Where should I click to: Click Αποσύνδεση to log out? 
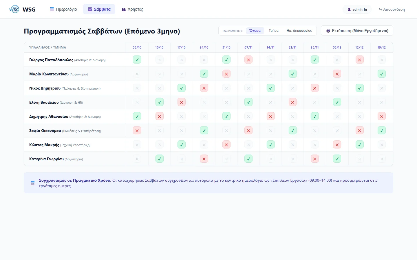coord(392,10)
